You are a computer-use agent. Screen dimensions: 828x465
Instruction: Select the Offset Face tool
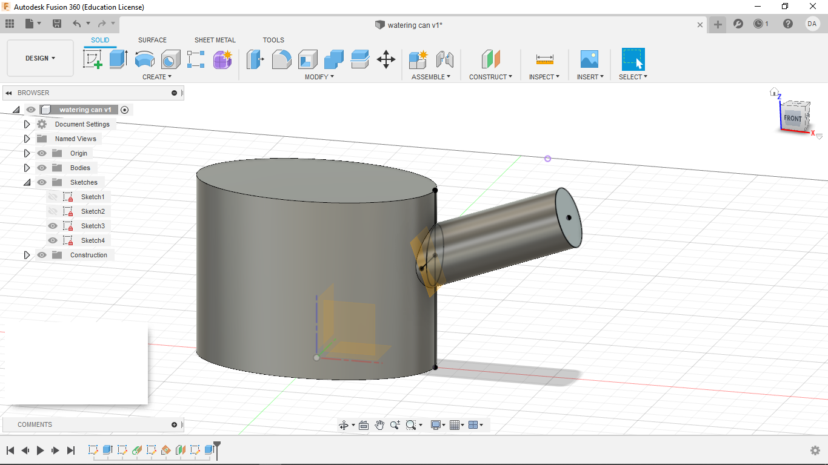click(360, 59)
